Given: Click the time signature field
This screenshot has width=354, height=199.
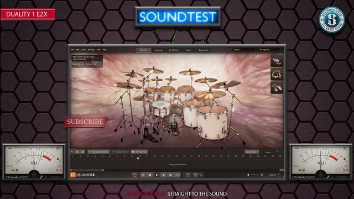Looking at the screenshot, I should pos(188,175).
